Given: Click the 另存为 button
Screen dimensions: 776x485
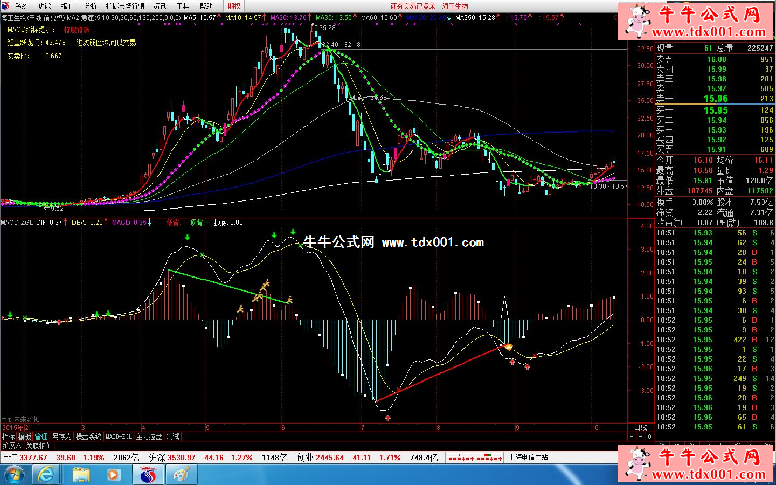Looking at the screenshot, I should point(61,436).
